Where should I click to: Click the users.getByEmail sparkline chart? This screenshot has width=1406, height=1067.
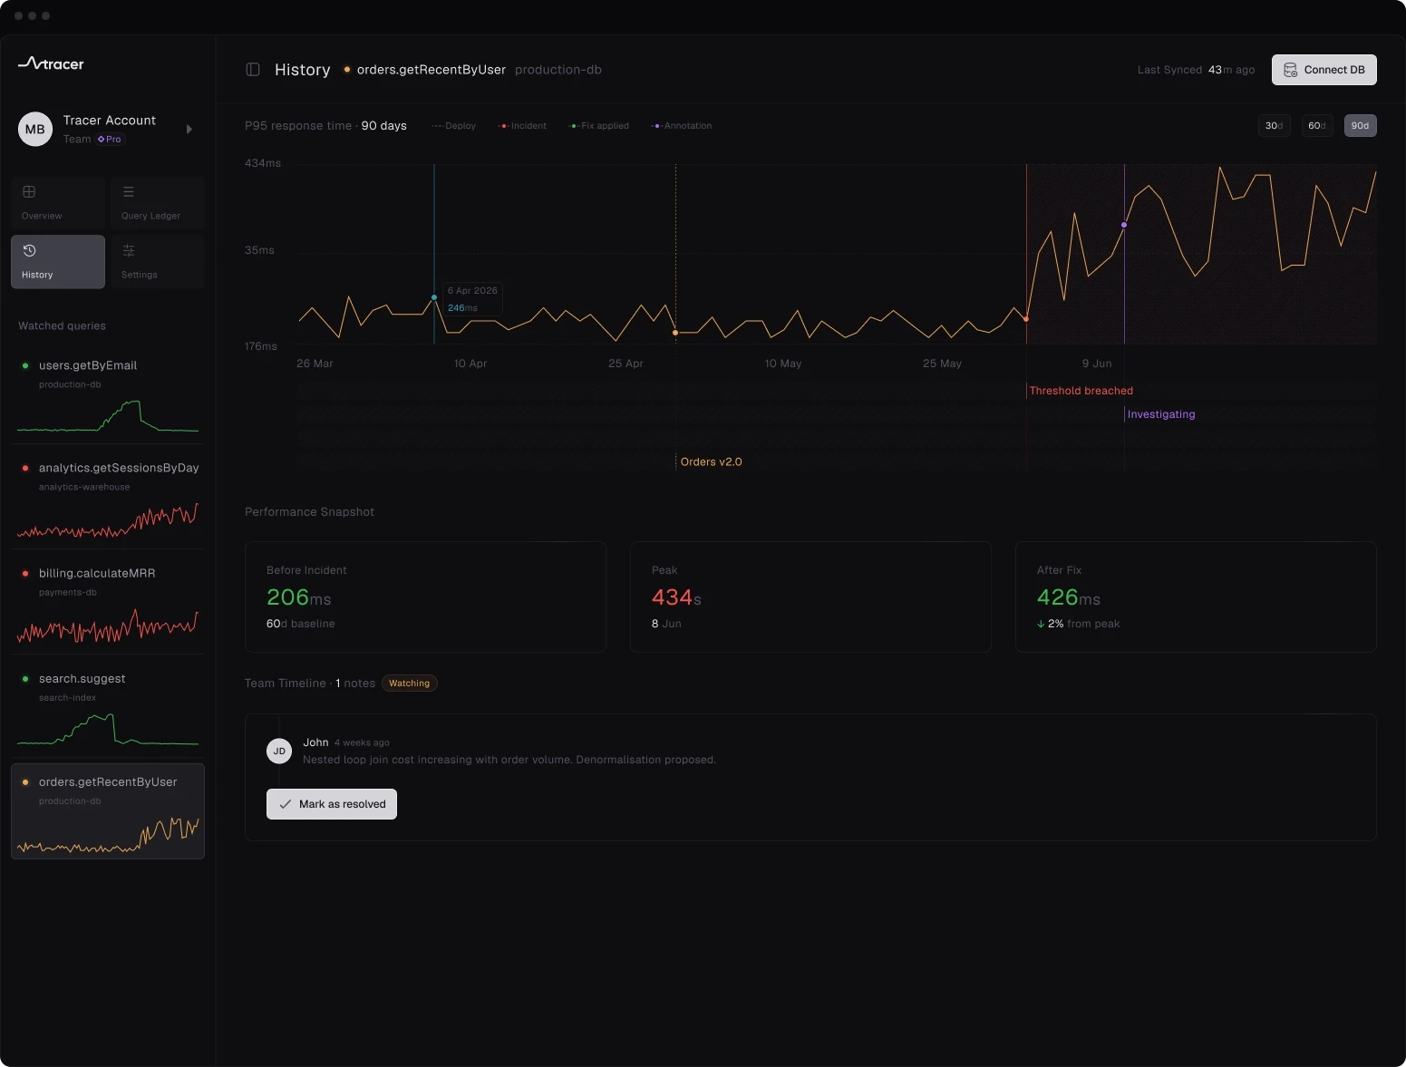click(108, 416)
